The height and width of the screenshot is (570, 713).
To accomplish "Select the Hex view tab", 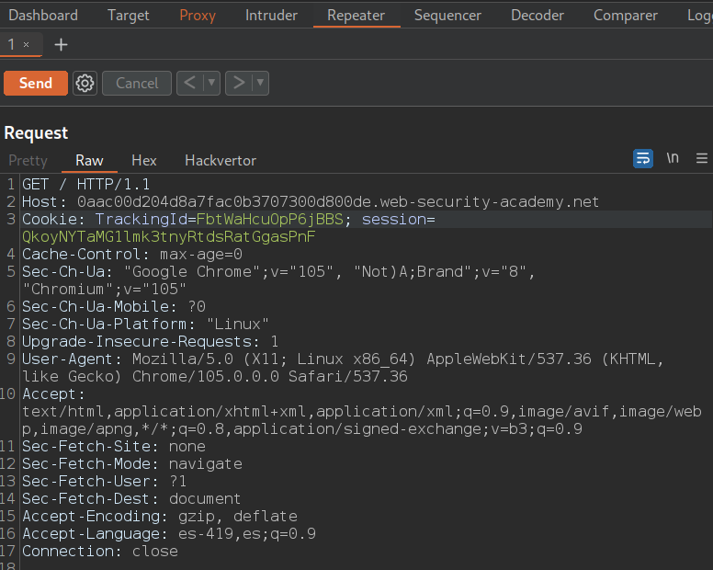I will pos(144,160).
